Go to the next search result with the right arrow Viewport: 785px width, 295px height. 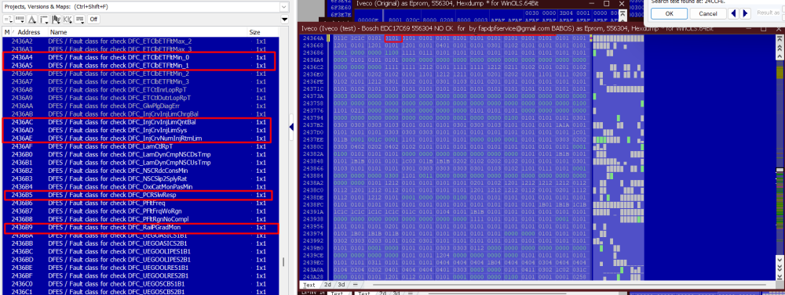(x=746, y=13)
